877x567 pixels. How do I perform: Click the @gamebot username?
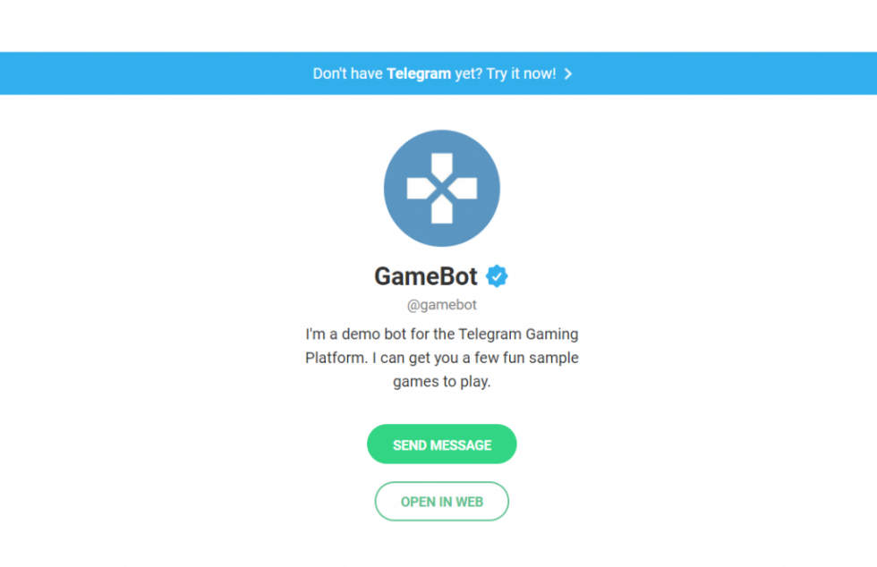click(441, 304)
